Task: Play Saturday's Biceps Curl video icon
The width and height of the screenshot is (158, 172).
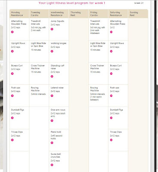Action: [x=111, y=74]
